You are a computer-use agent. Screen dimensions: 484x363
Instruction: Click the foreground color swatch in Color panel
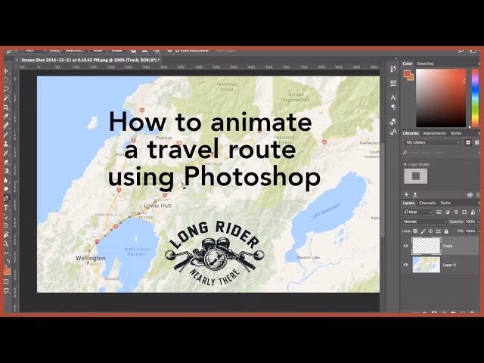407,73
